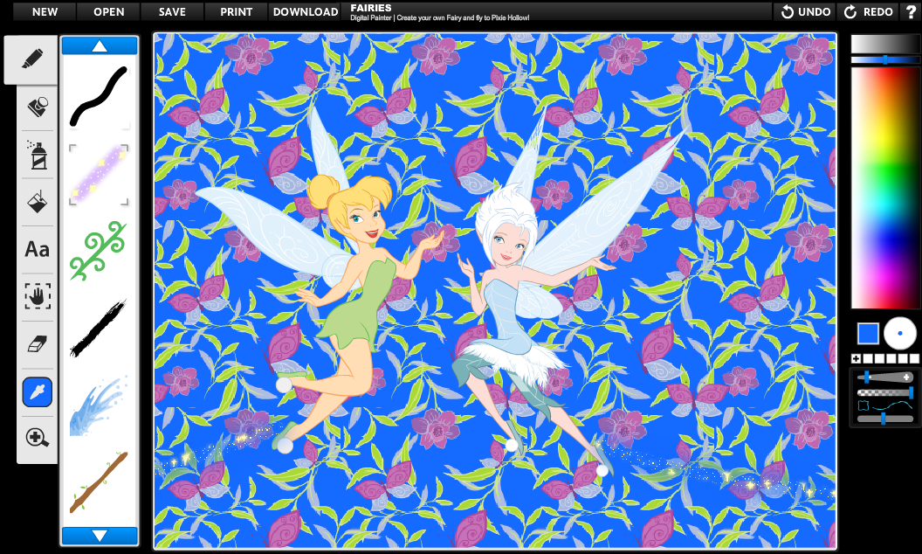Choose the brown twig branch brush
This screenshot has height=554, width=922.
[x=99, y=481]
